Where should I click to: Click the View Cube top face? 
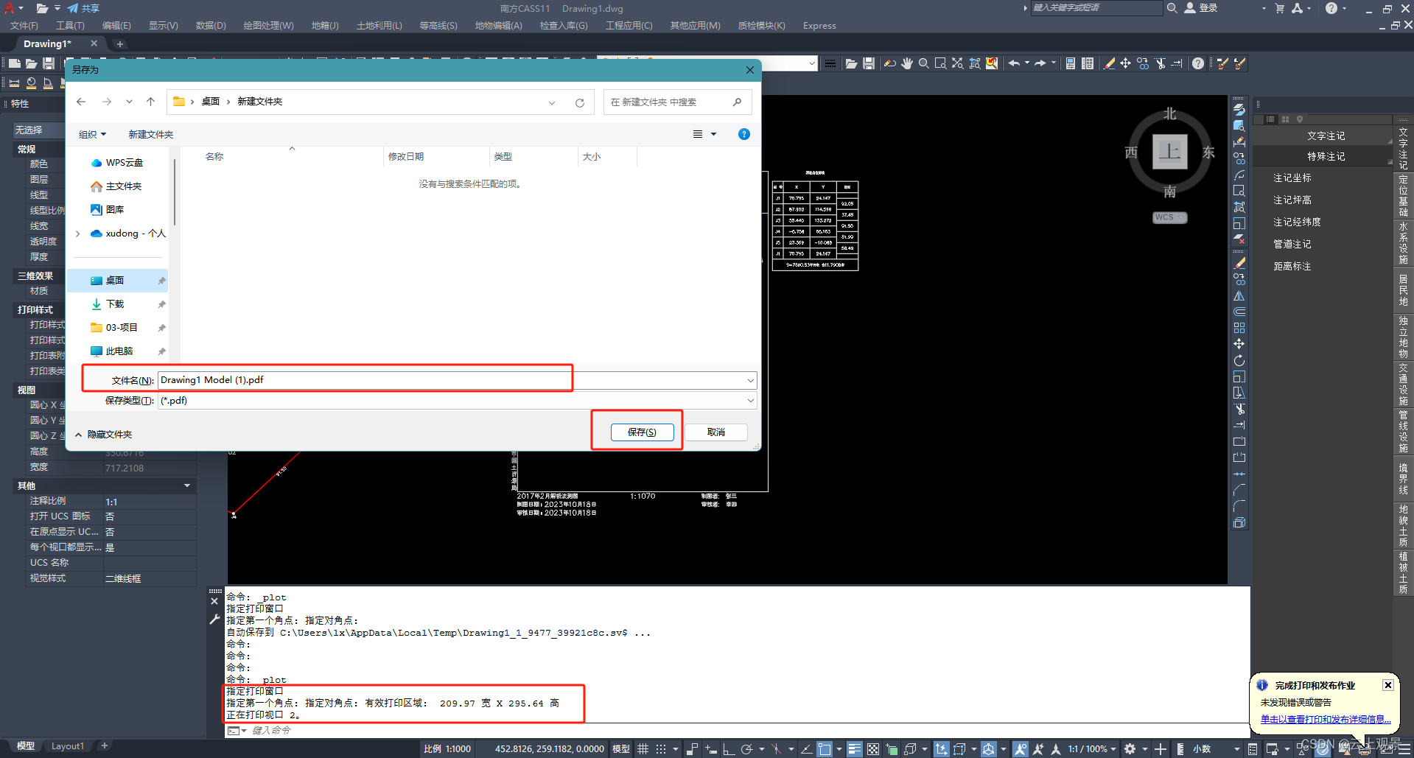1169,152
